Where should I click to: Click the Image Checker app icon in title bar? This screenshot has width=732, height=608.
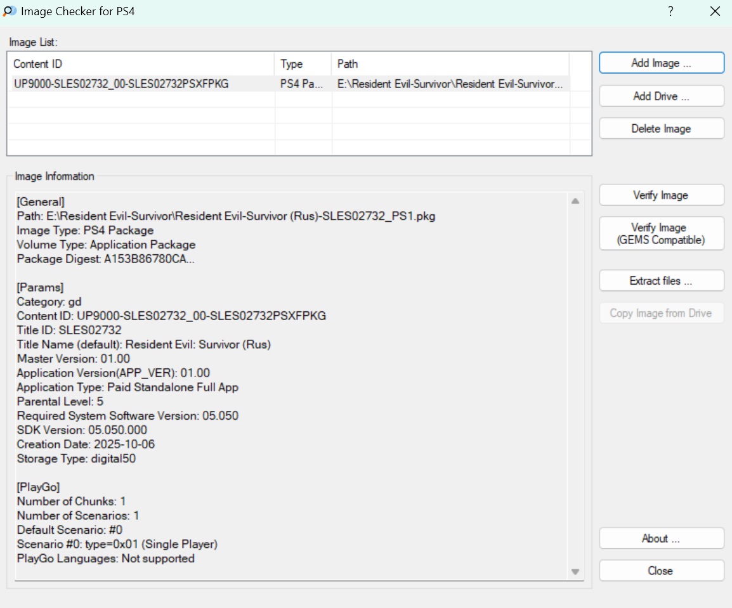[10, 11]
